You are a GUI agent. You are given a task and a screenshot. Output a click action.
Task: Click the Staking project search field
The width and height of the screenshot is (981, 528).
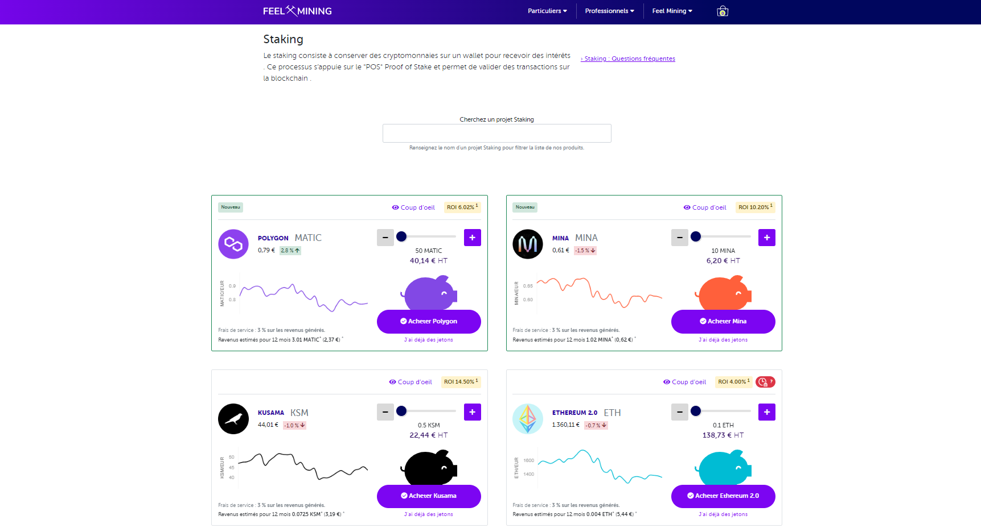[x=496, y=133]
